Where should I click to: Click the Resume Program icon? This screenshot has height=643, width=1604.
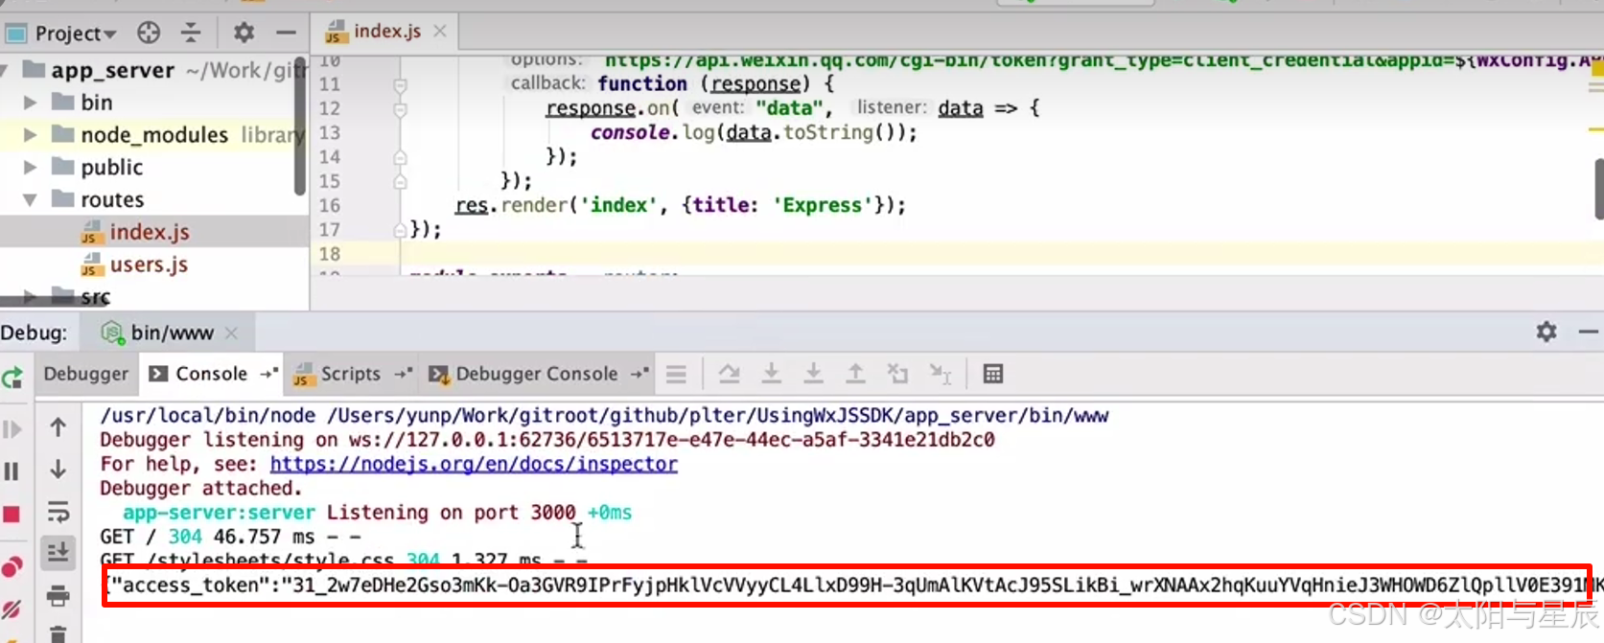coord(12,429)
